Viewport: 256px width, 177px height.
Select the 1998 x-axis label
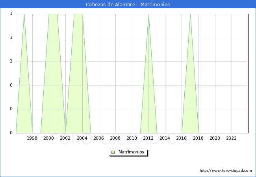click(32, 138)
